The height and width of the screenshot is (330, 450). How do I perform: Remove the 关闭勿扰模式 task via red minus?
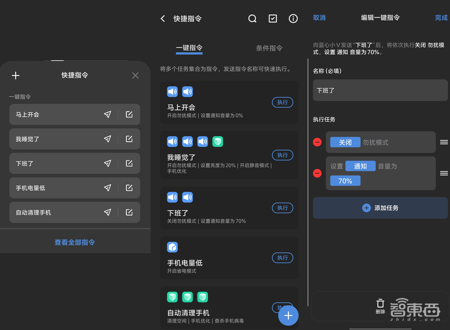(x=317, y=142)
